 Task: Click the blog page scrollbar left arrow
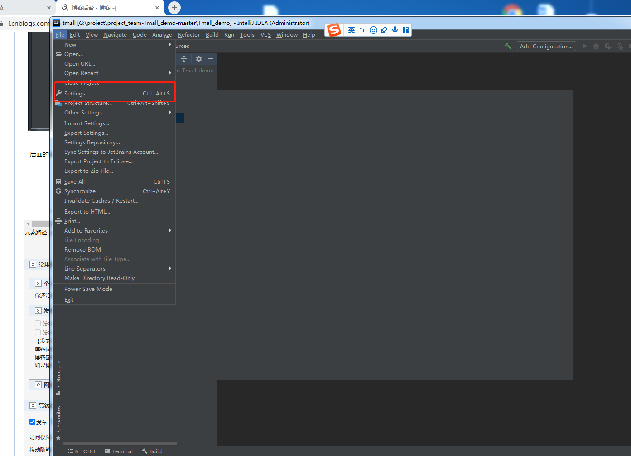click(x=28, y=223)
